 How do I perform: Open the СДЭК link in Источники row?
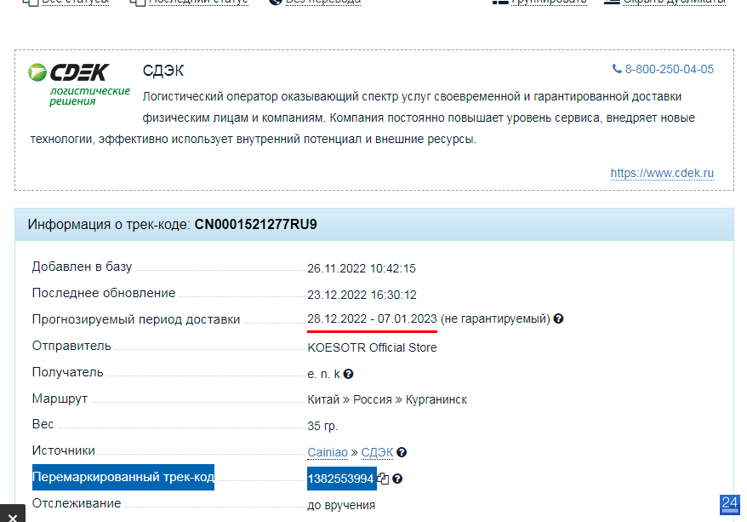(377, 452)
